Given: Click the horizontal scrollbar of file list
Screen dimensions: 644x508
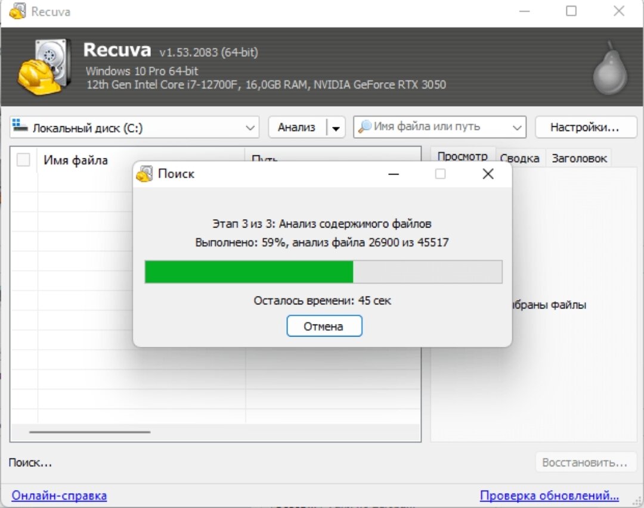Looking at the screenshot, I should [x=89, y=432].
